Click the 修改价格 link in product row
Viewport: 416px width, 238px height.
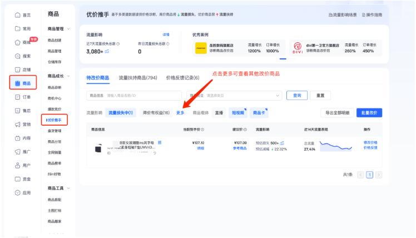[370, 142]
